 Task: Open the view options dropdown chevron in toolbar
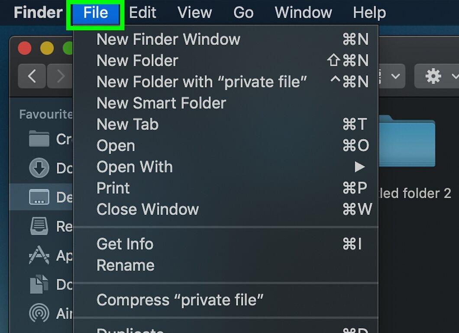(x=395, y=76)
